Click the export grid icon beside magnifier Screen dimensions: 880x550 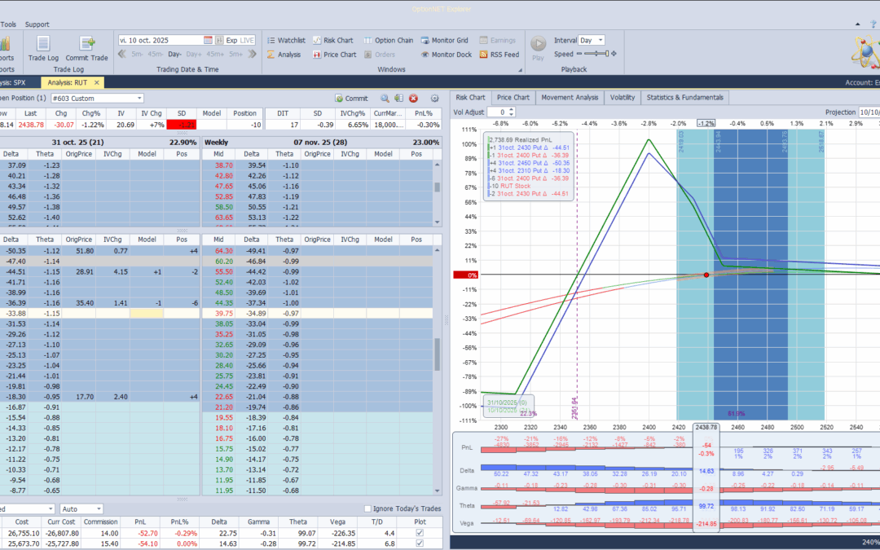(398, 99)
